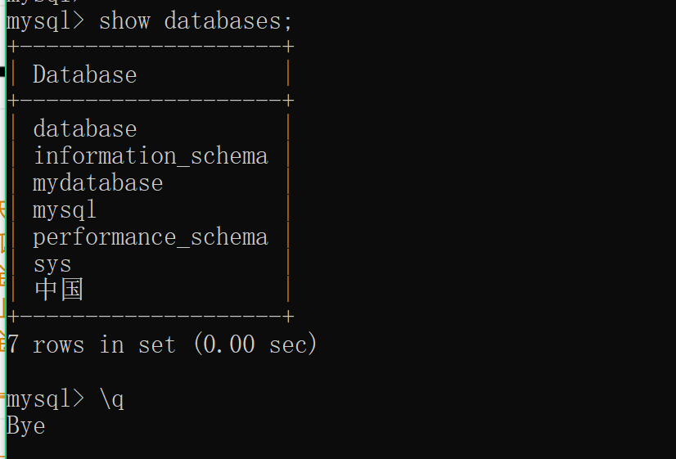Click the 'mysql>' prompt before show databases

[45, 21]
